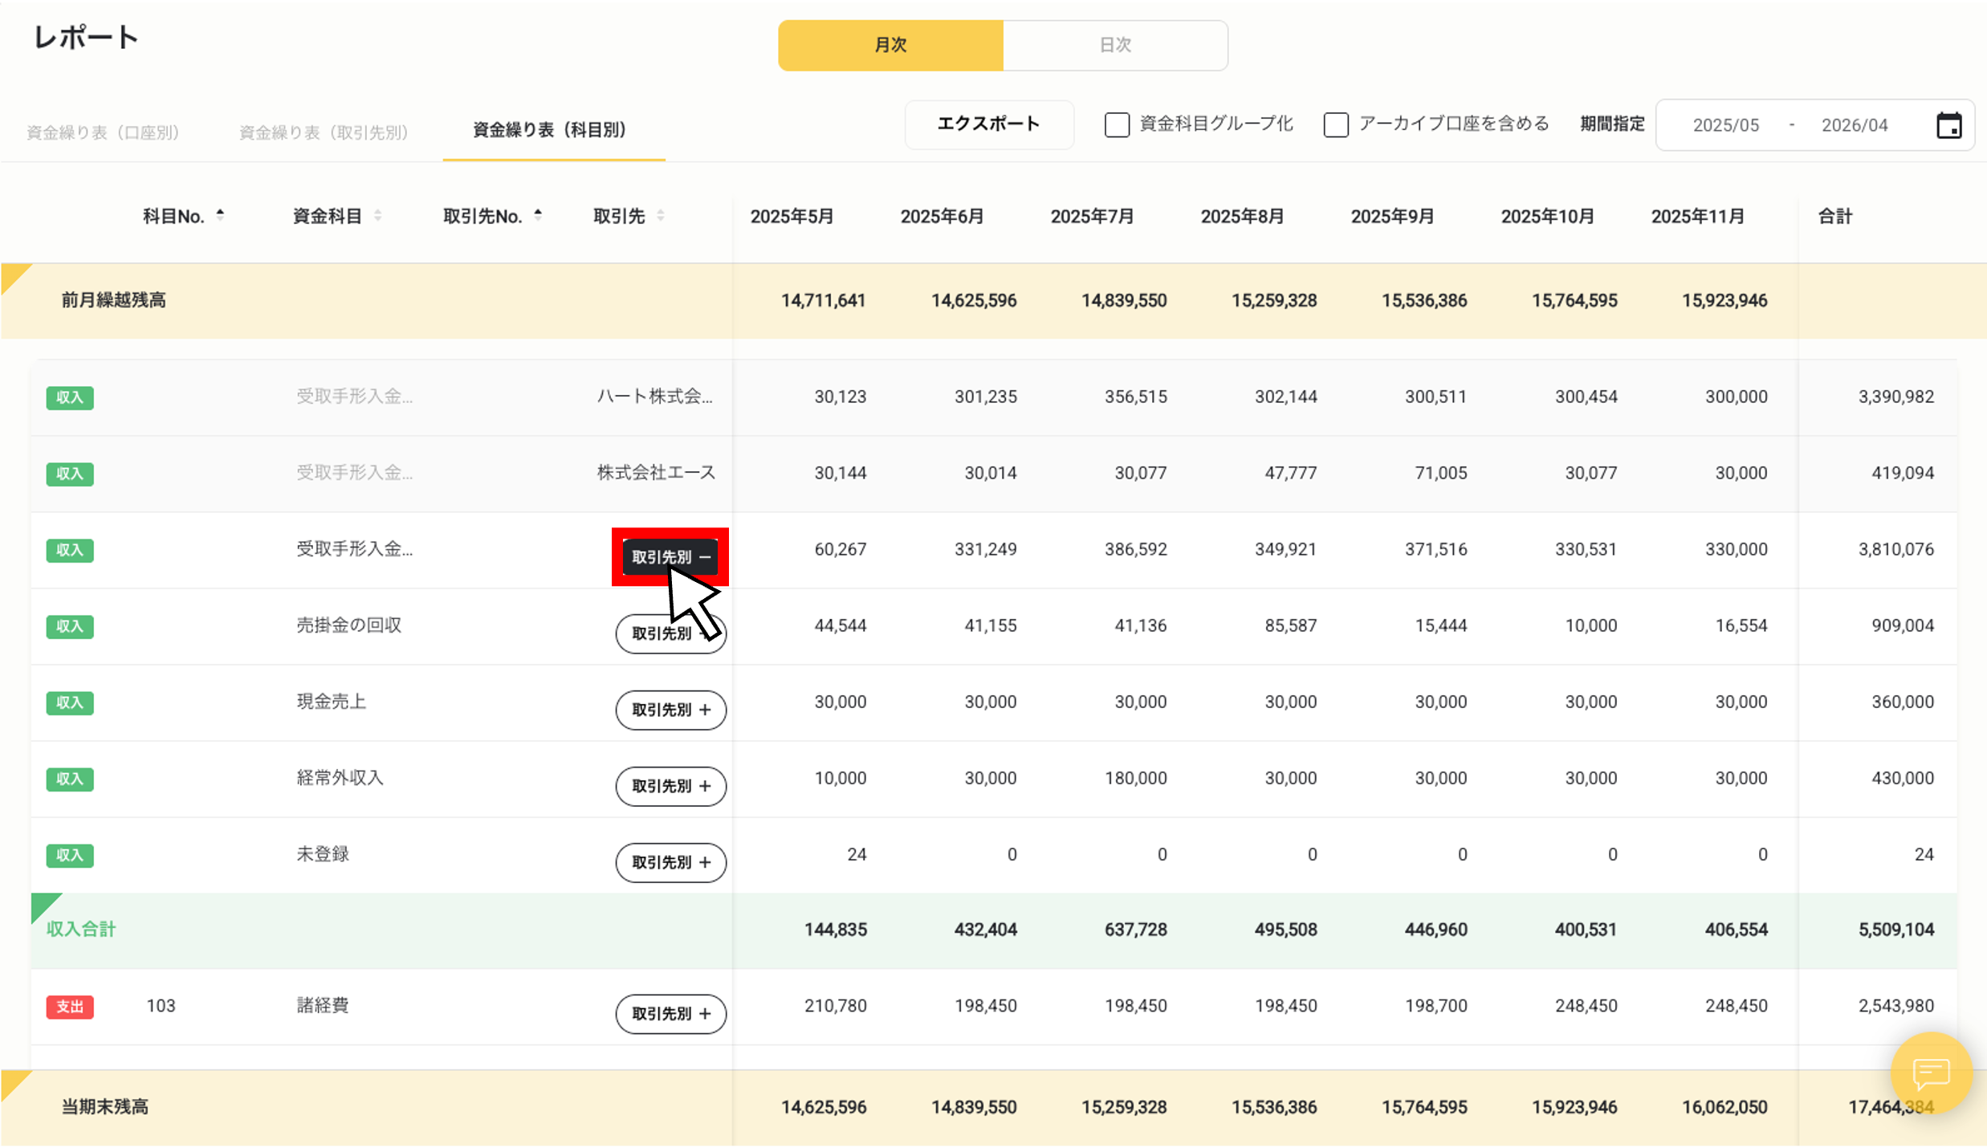Enable 資金科目グループ化 checkbox

tap(1117, 125)
